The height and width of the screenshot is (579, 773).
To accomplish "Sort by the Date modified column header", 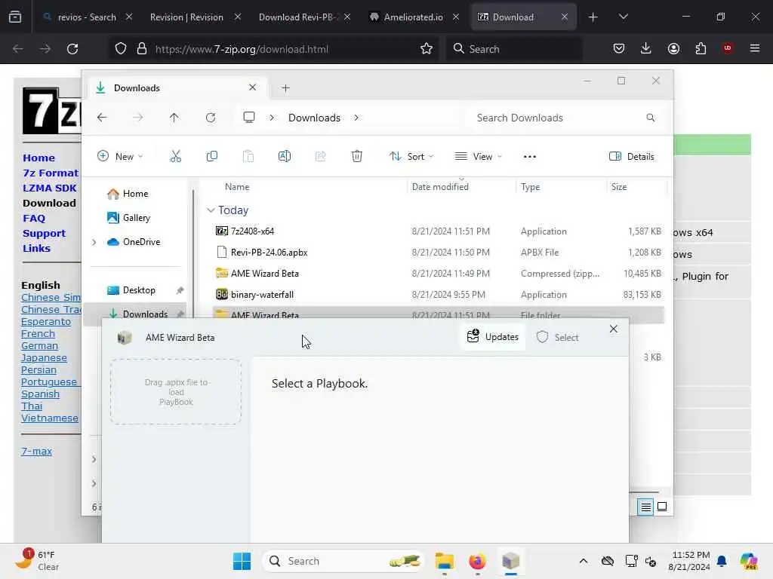I will tap(440, 187).
